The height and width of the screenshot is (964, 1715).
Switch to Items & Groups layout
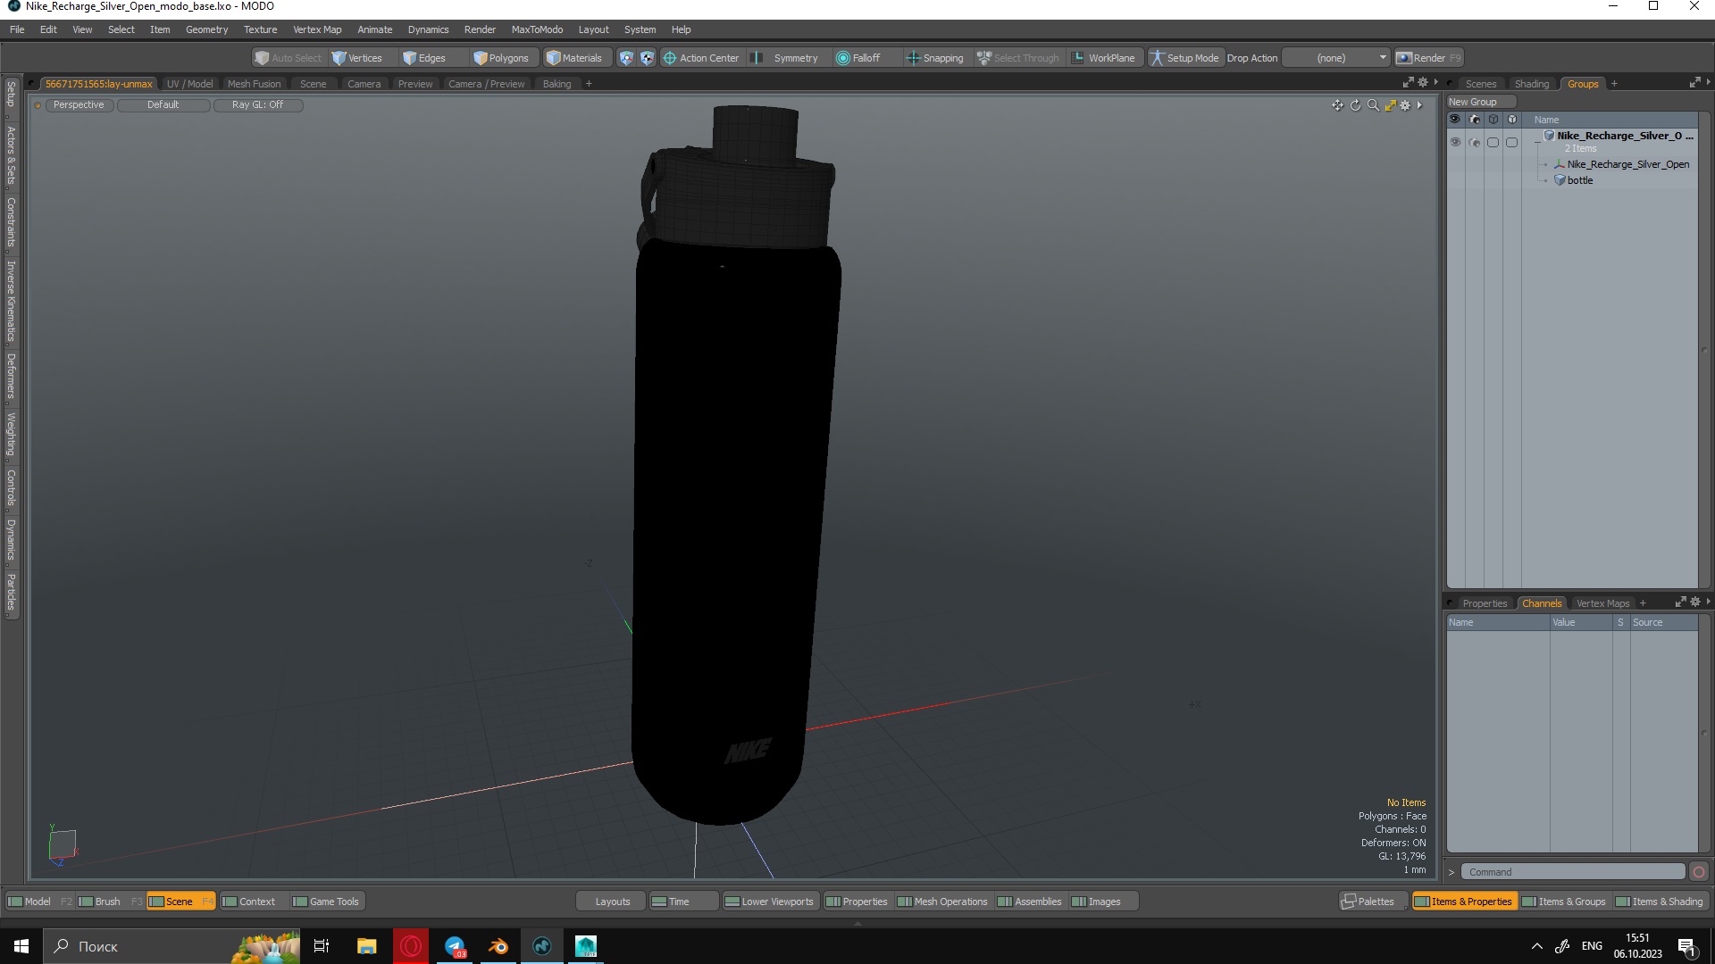1564,902
